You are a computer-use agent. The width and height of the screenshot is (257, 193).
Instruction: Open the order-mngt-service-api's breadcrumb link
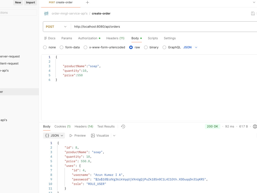pos(69,13)
